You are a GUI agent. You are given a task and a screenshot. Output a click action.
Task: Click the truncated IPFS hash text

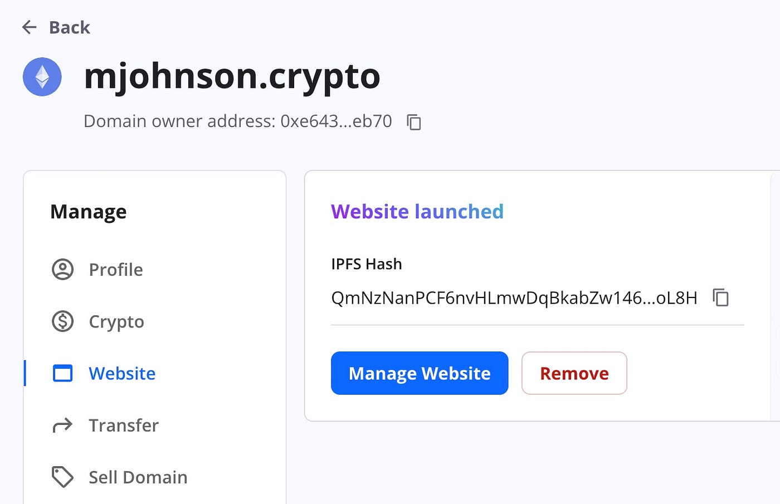click(x=514, y=298)
